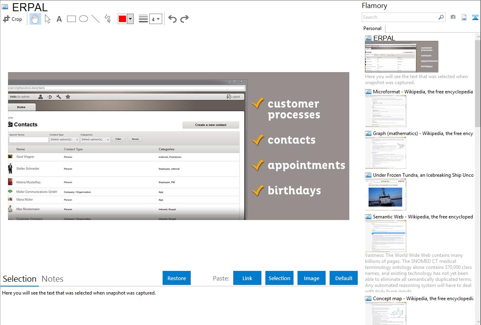Open the line thickness dropdown
481x325 pixels.
pyautogui.click(x=155, y=19)
